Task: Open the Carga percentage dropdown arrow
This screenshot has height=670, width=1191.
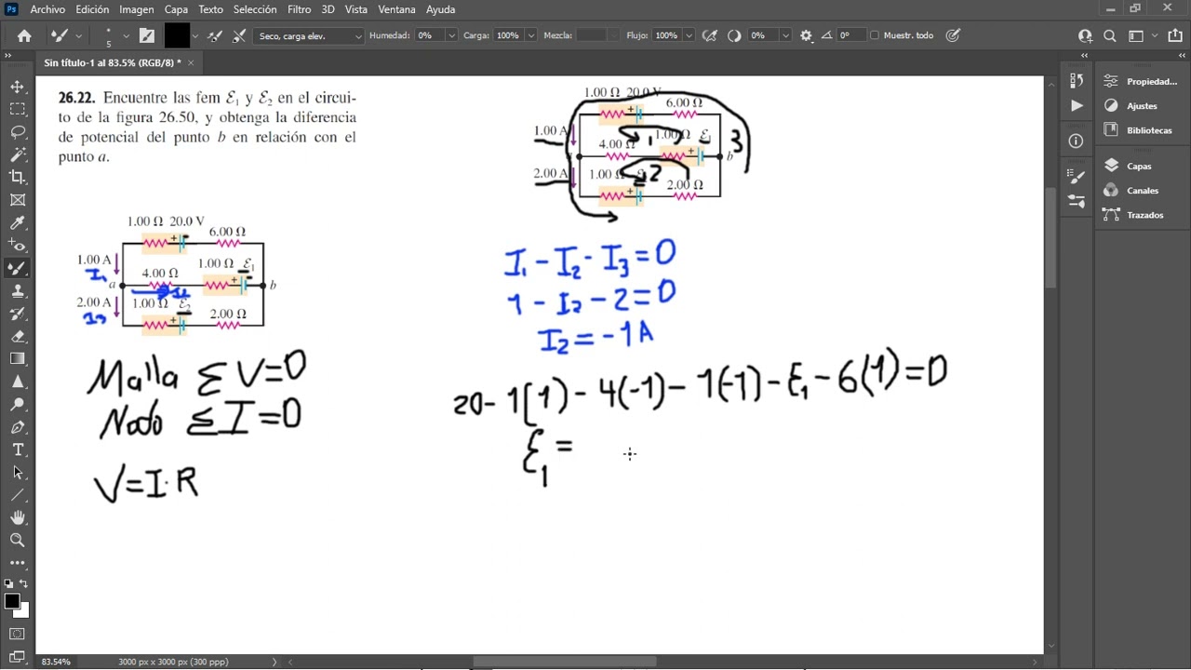Action: (x=531, y=35)
